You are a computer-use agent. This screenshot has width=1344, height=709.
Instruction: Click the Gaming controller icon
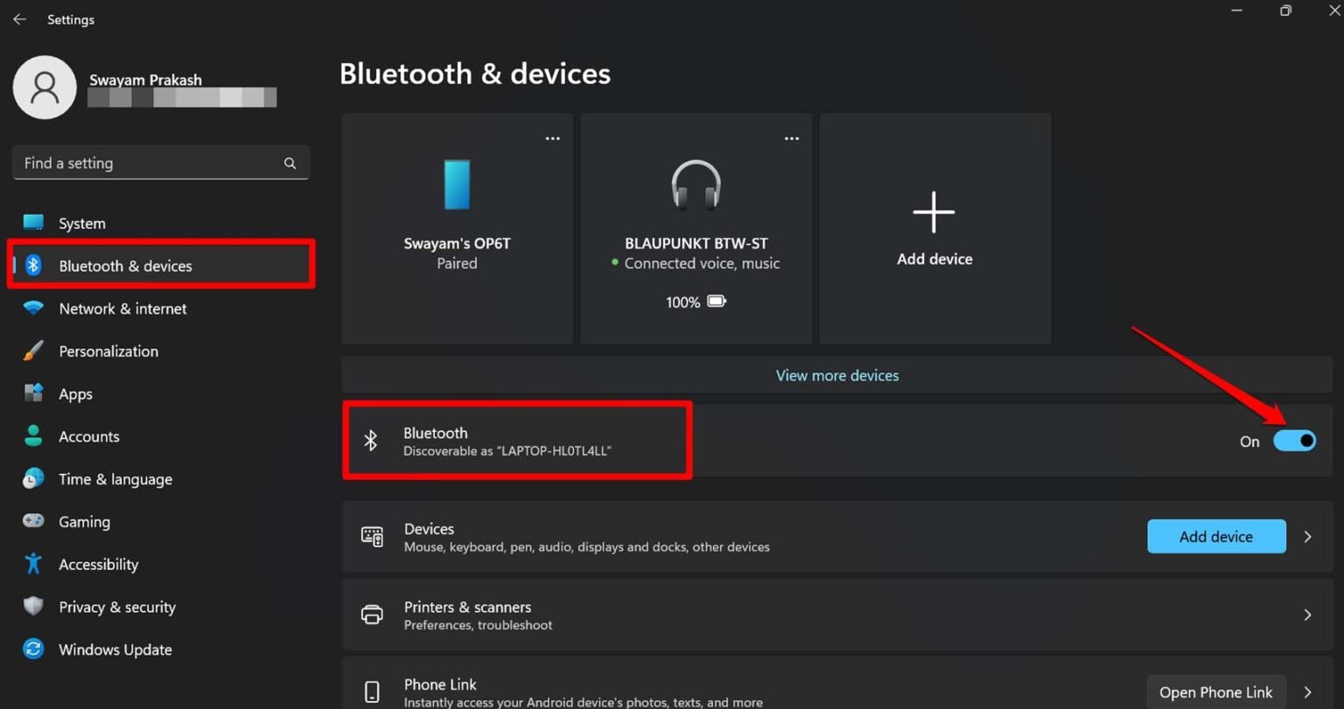[x=32, y=521]
